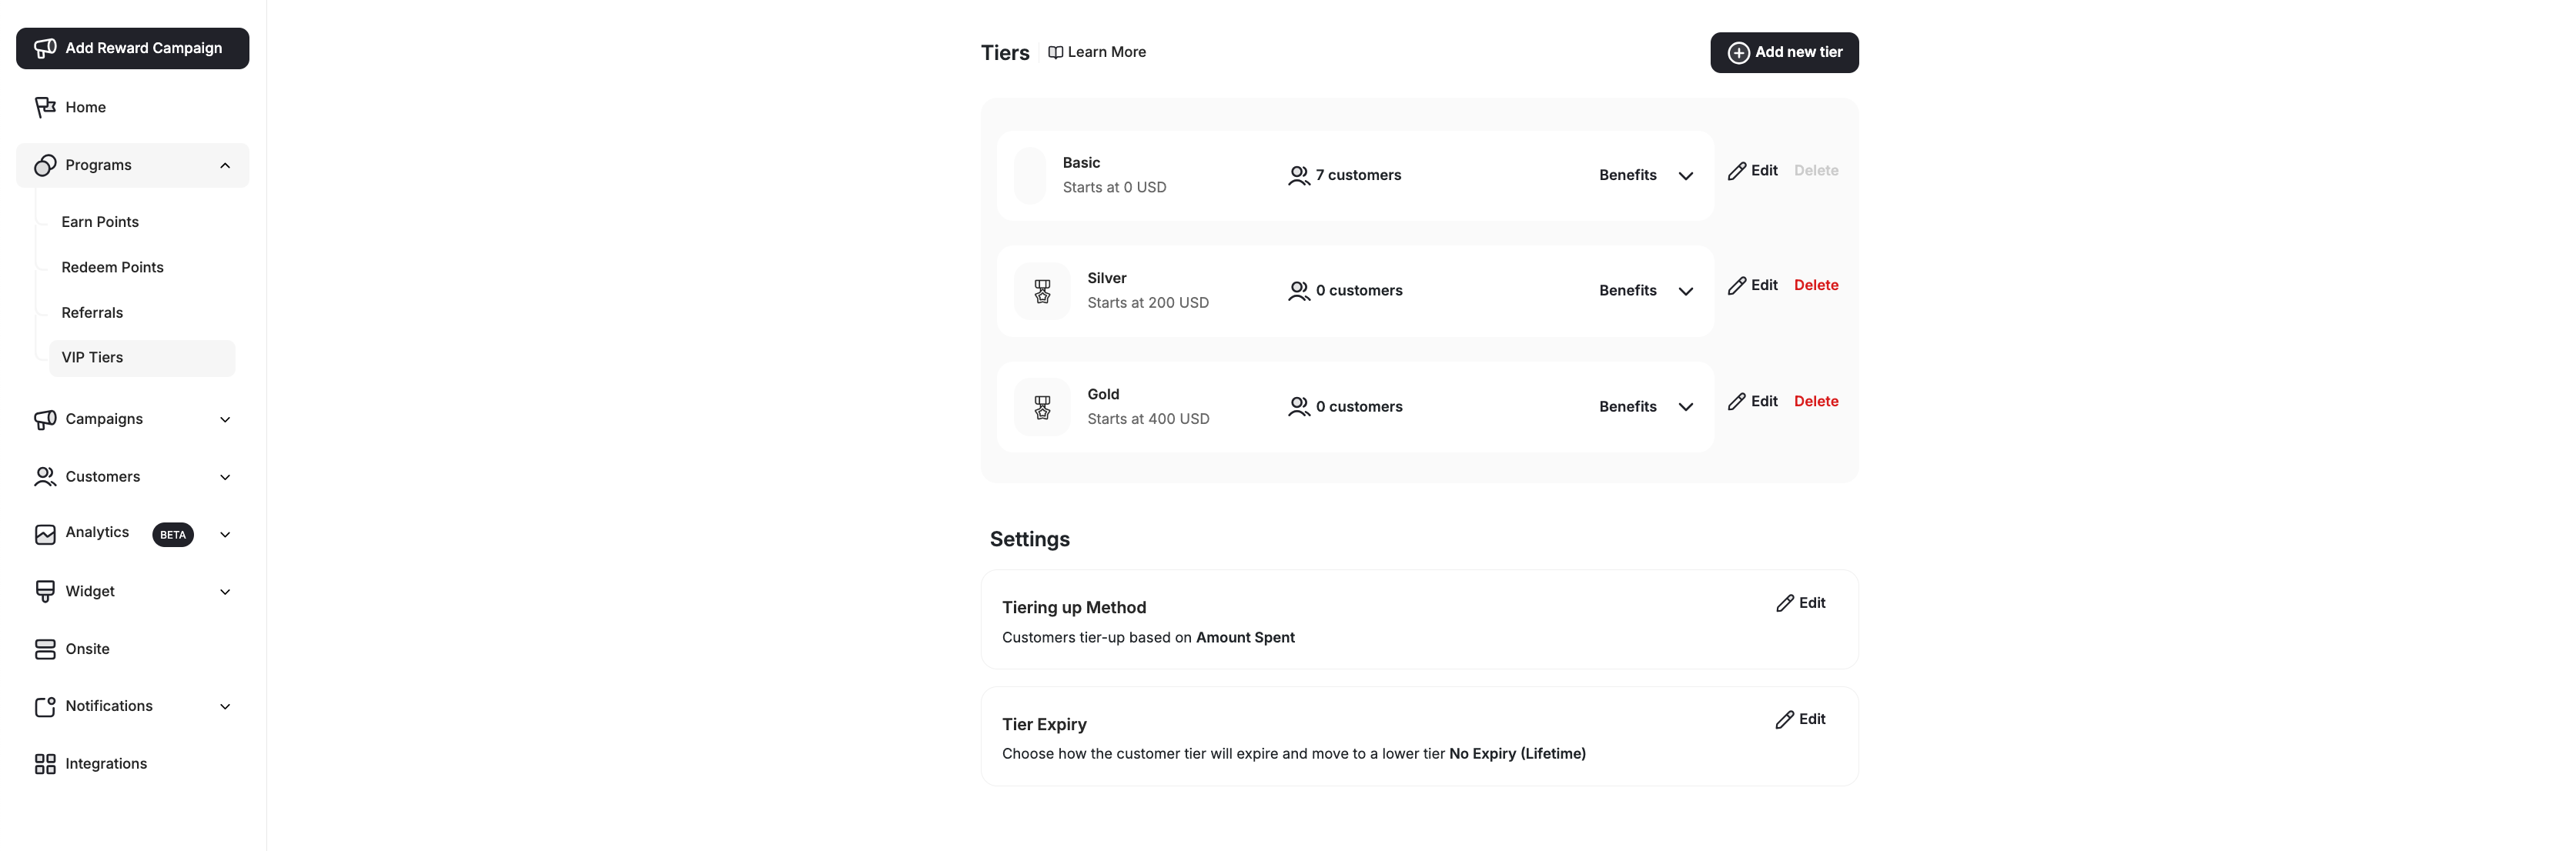Click the Onsite icon in sidebar
2576x851 pixels.
coord(45,649)
